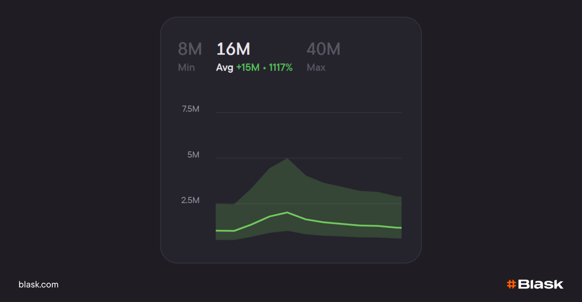The image size is (582, 302).
Task: Click the Avg label
Action: click(225, 67)
